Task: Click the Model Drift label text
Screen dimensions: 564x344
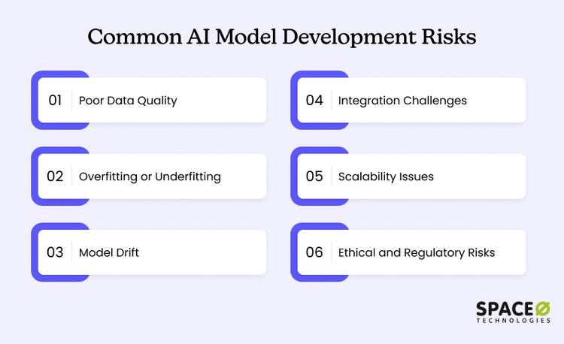Action: [109, 252]
